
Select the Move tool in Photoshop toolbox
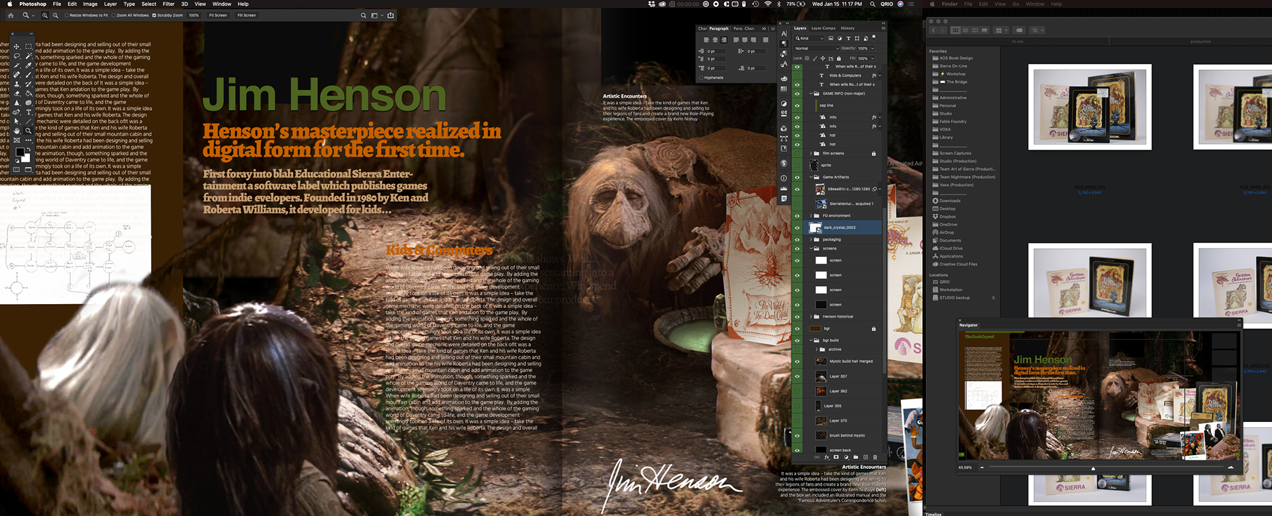17,46
